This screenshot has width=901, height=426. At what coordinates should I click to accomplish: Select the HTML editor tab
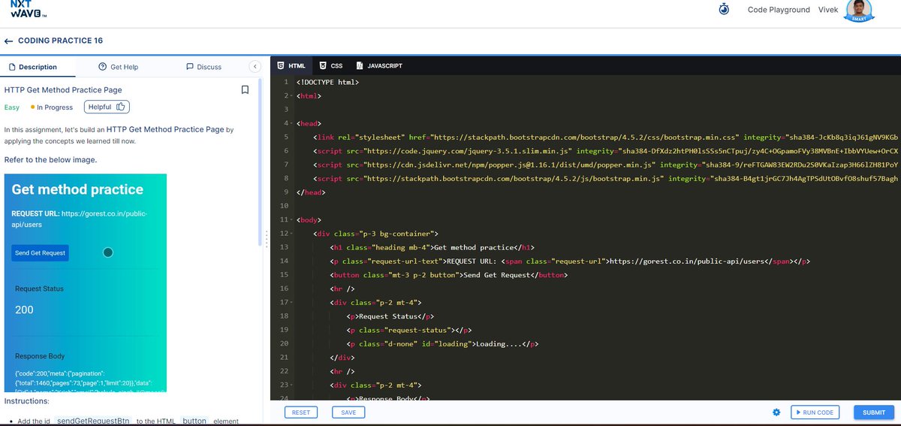tap(291, 66)
